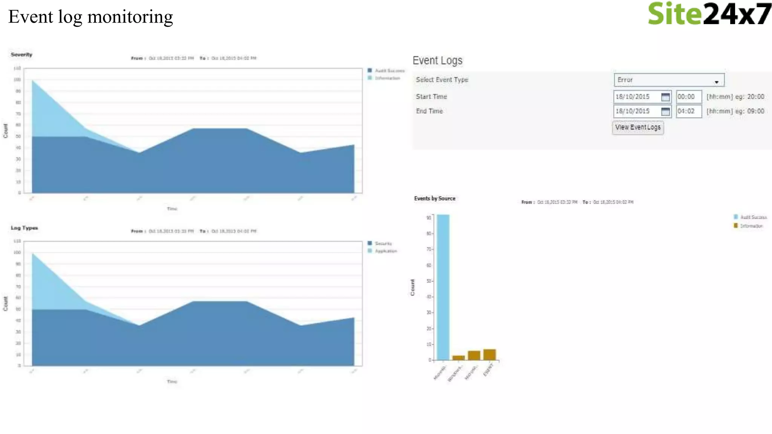Viewport: 772px width, 434px height.
Task: Click the Select Event Type label
Action: coord(442,80)
